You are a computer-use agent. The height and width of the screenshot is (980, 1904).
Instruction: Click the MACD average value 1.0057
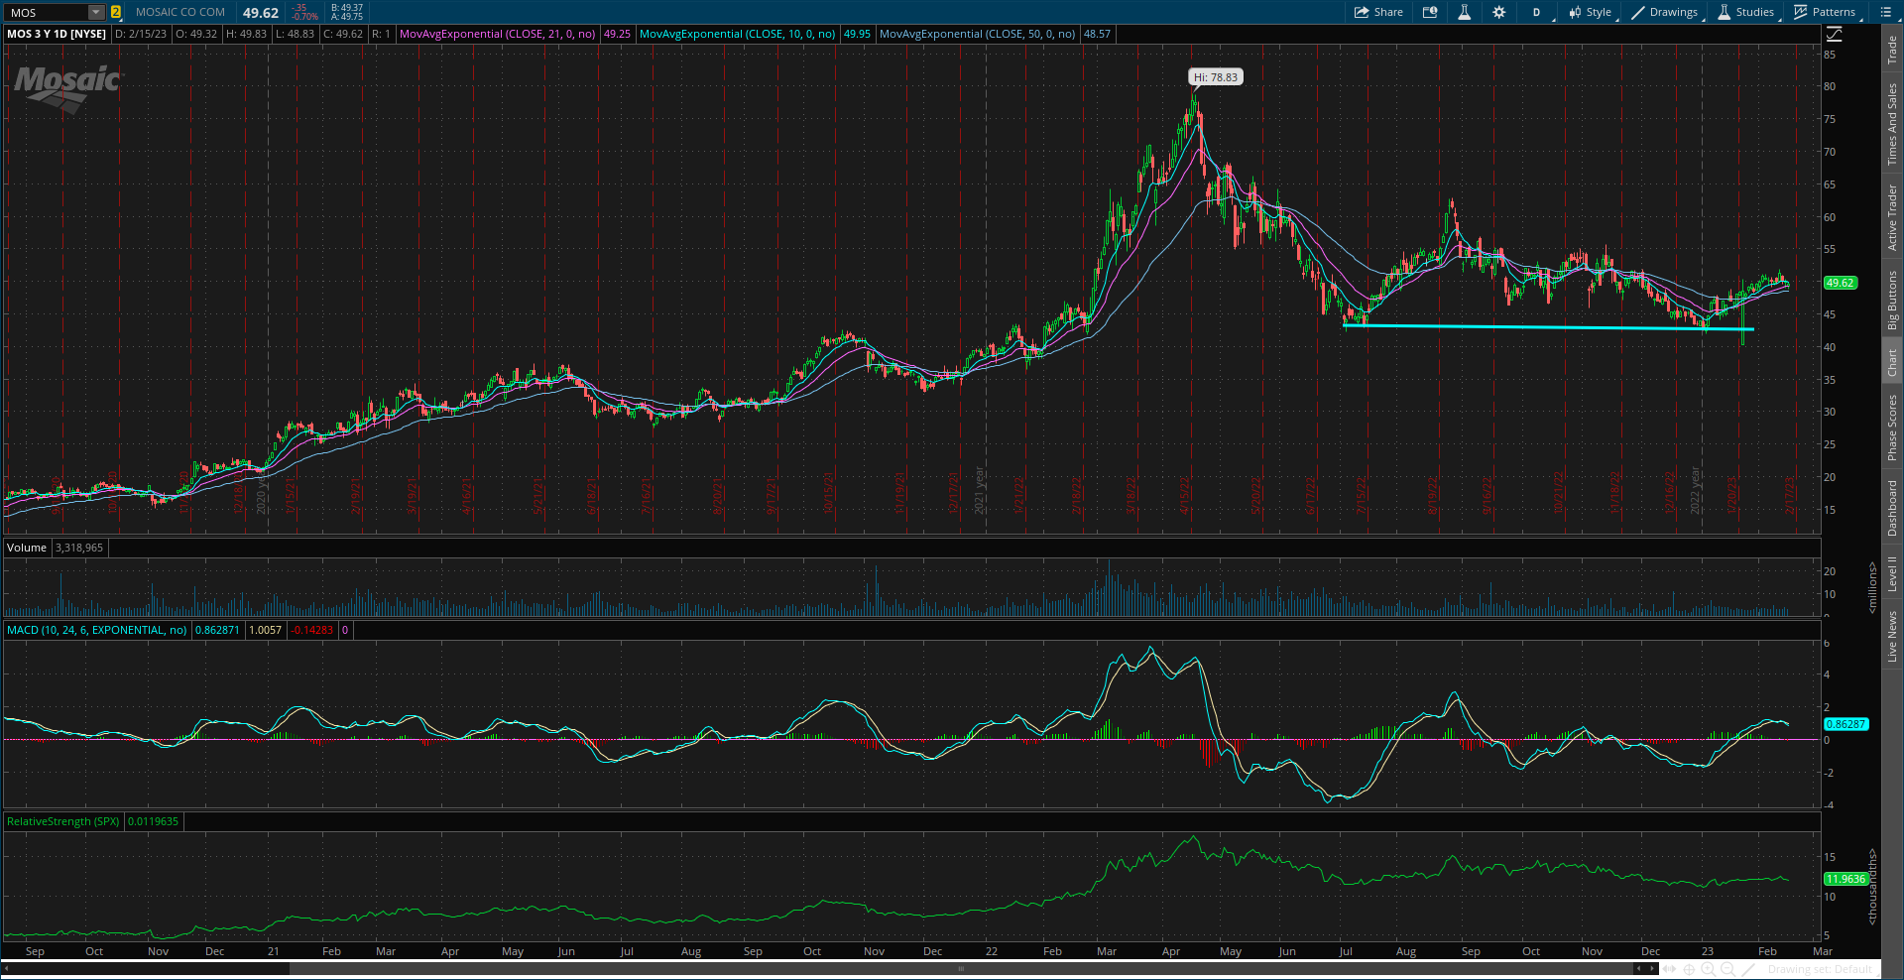(265, 630)
